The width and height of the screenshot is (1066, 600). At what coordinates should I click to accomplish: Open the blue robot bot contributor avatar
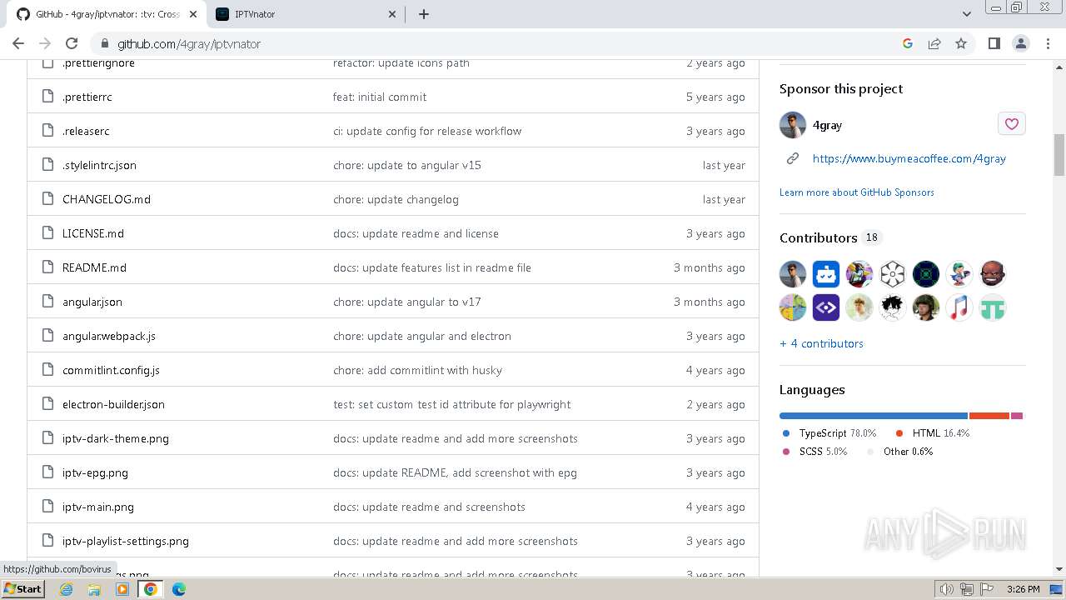coord(826,273)
